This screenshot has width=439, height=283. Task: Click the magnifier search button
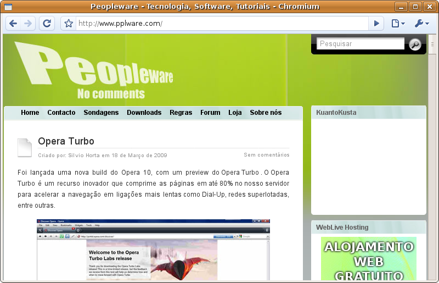[x=415, y=45]
